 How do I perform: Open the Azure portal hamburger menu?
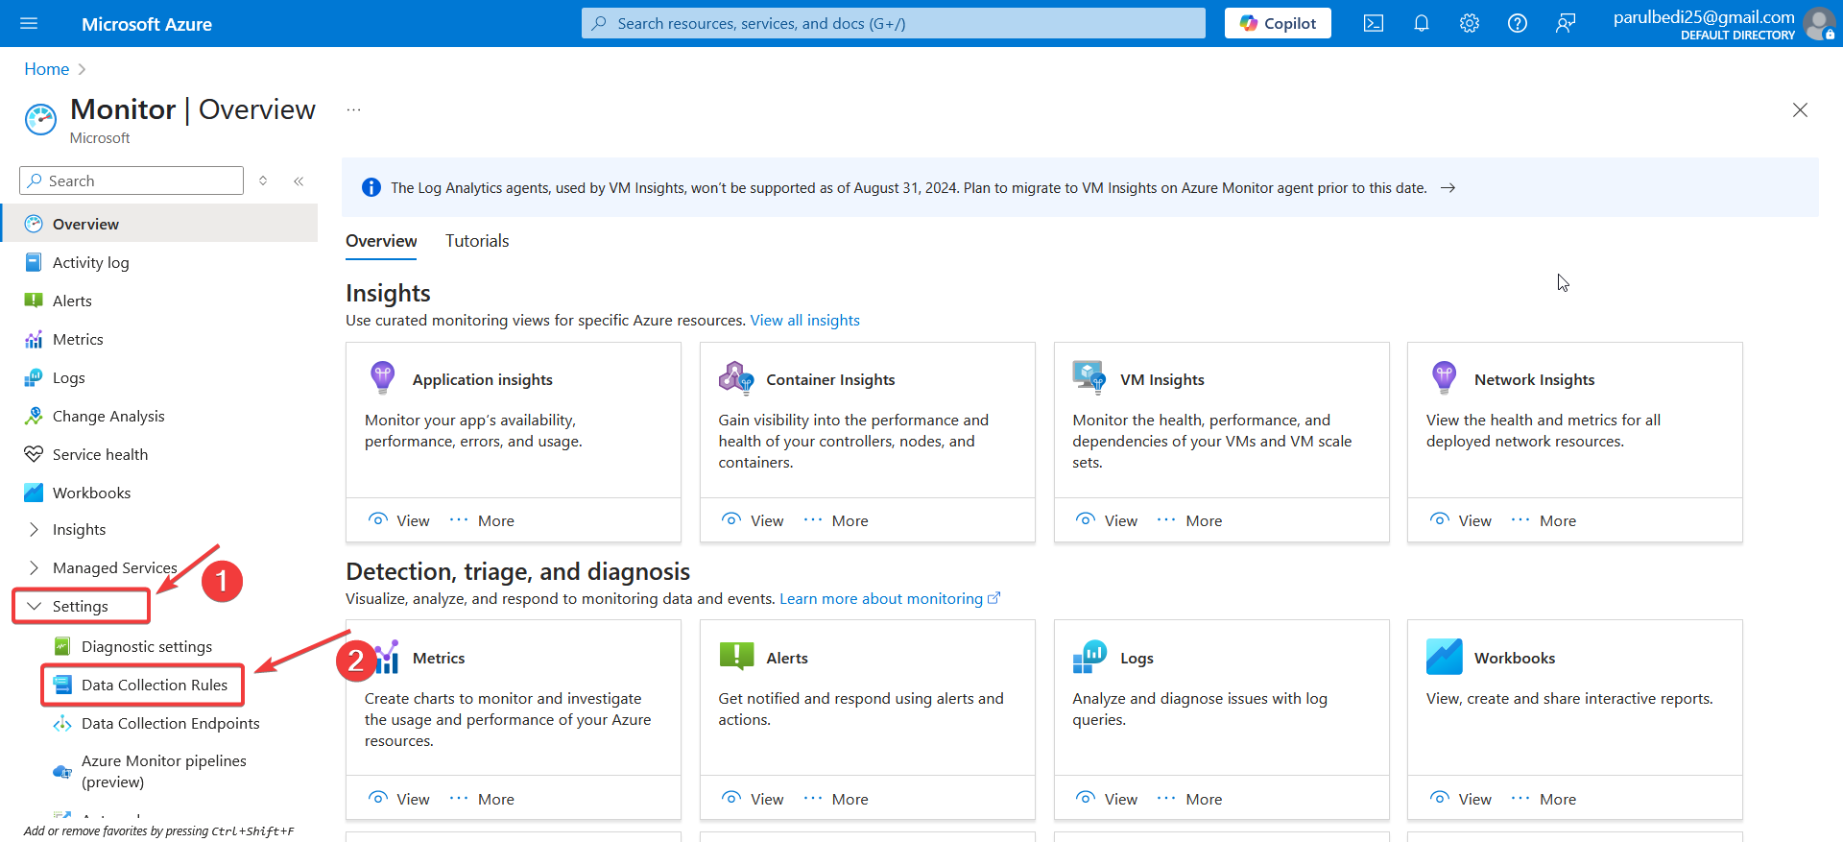point(29,23)
